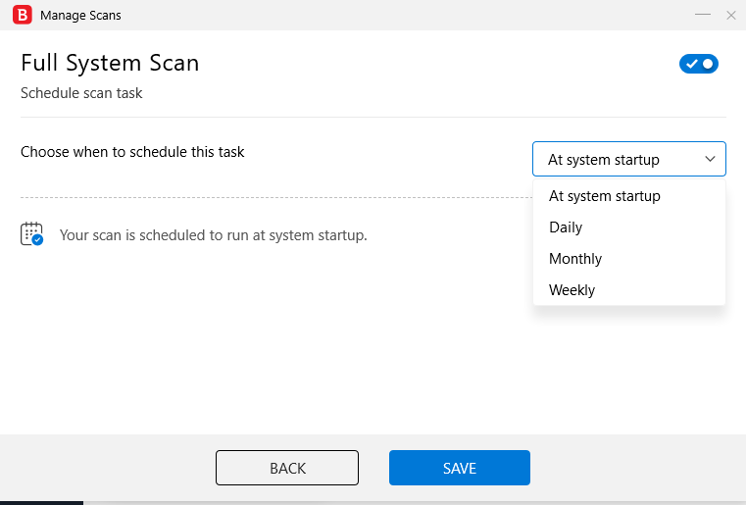Choose the Daily schedule option
This screenshot has height=505, width=746.
pyautogui.click(x=566, y=227)
